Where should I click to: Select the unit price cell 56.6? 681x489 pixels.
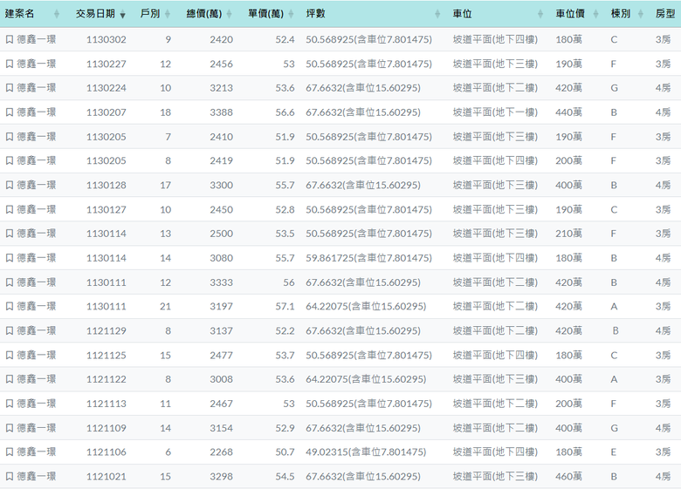coord(285,112)
